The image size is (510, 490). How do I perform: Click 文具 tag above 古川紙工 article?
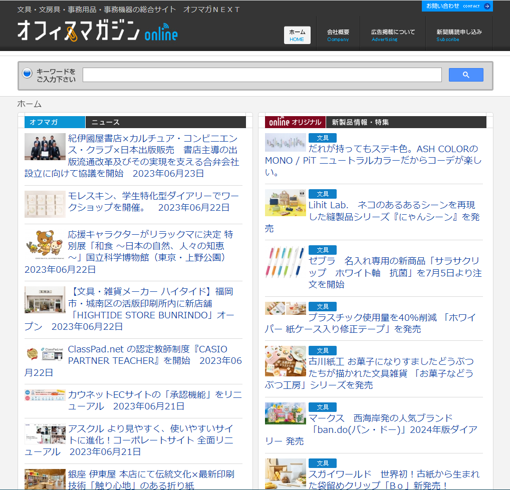click(322, 350)
